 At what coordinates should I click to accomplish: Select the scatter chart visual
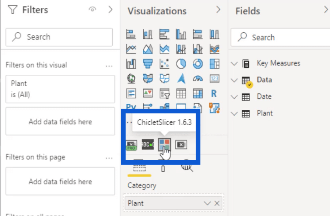click(x=164, y=64)
